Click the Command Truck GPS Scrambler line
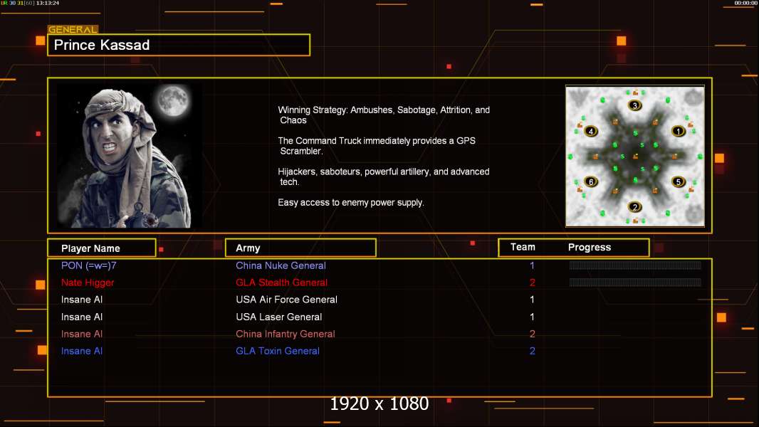759x427 pixels. [377, 146]
